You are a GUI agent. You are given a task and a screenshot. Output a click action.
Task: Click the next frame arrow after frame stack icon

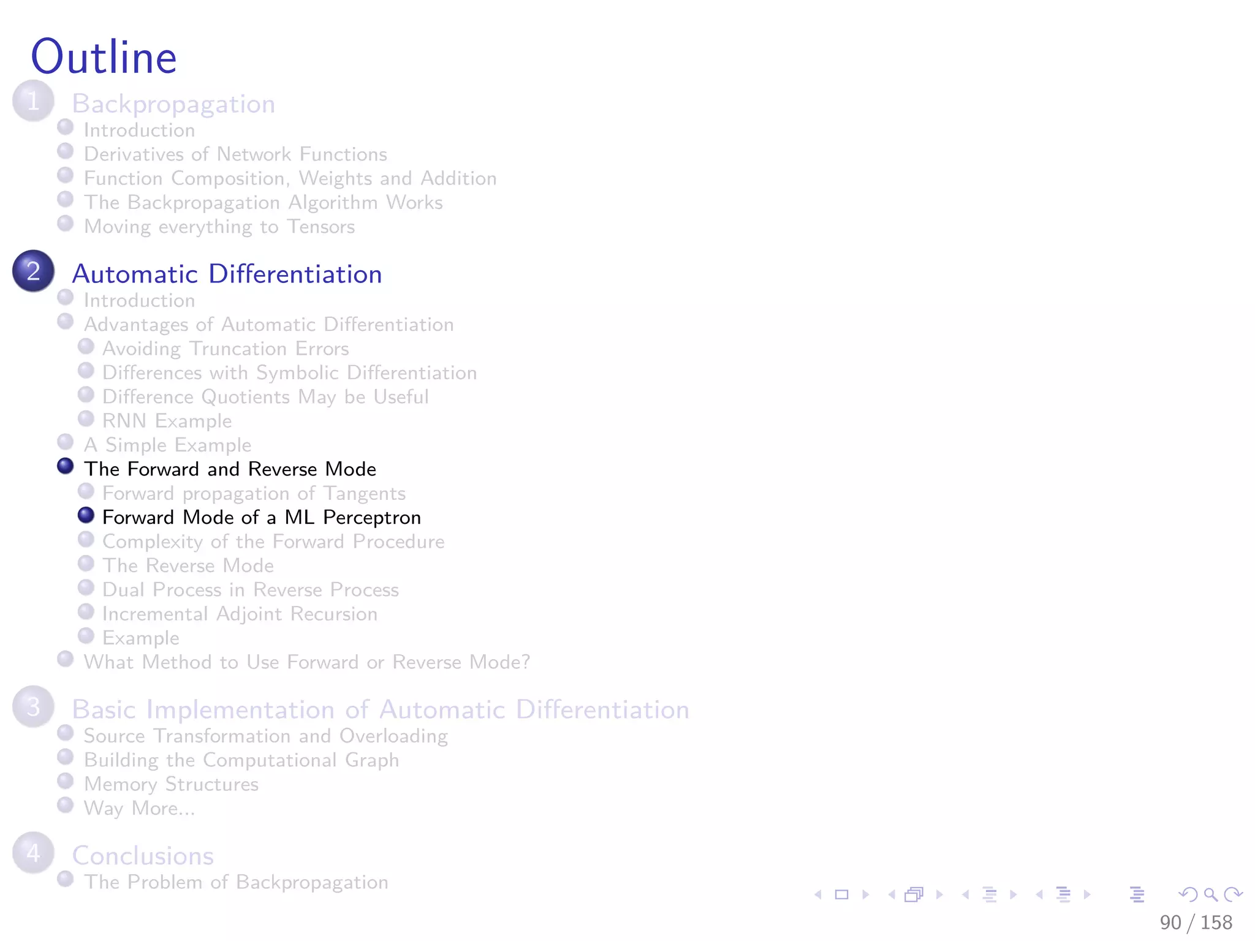click(x=939, y=895)
